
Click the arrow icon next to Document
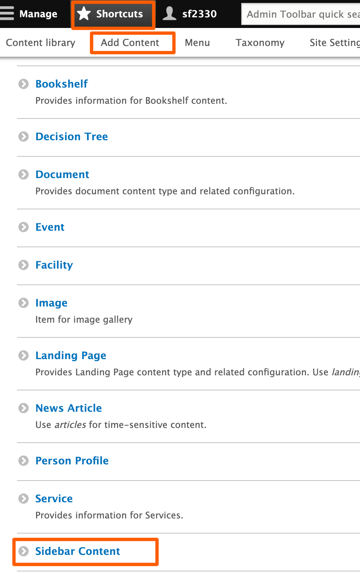point(24,174)
